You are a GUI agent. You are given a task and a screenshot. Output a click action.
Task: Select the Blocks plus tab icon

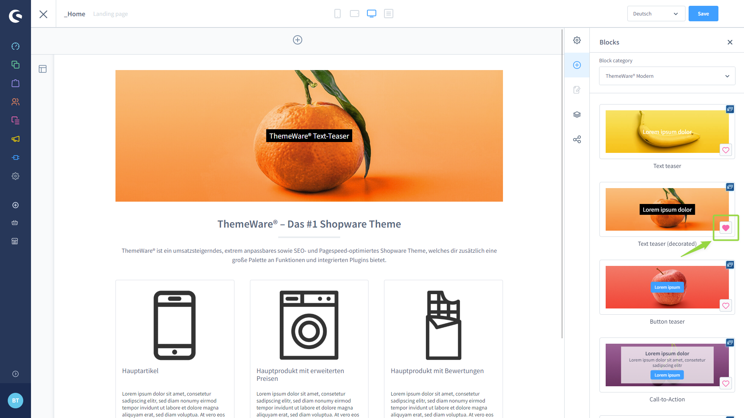tap(577, 65)
